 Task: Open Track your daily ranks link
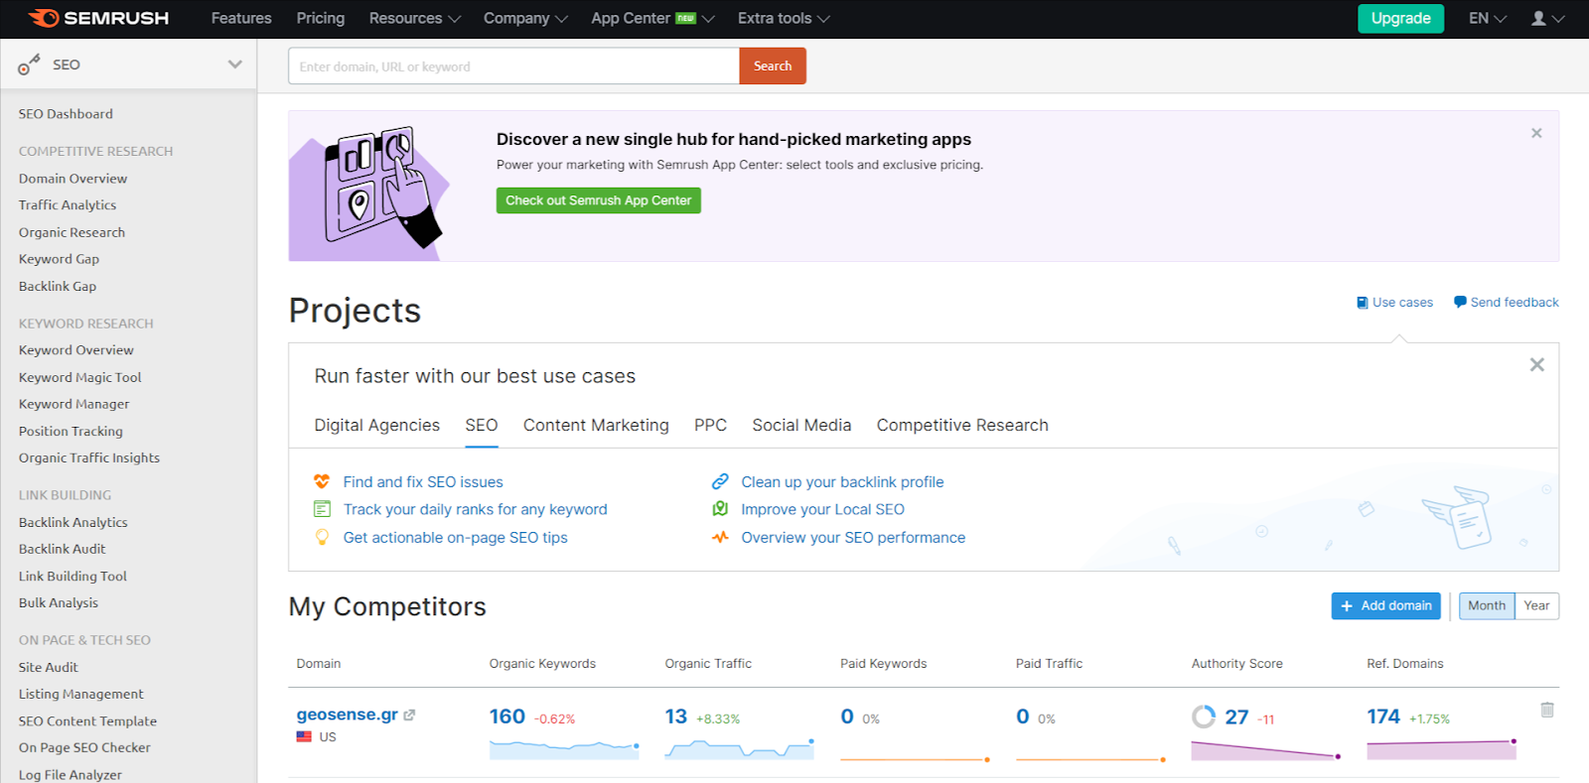[x=475, y=509]
